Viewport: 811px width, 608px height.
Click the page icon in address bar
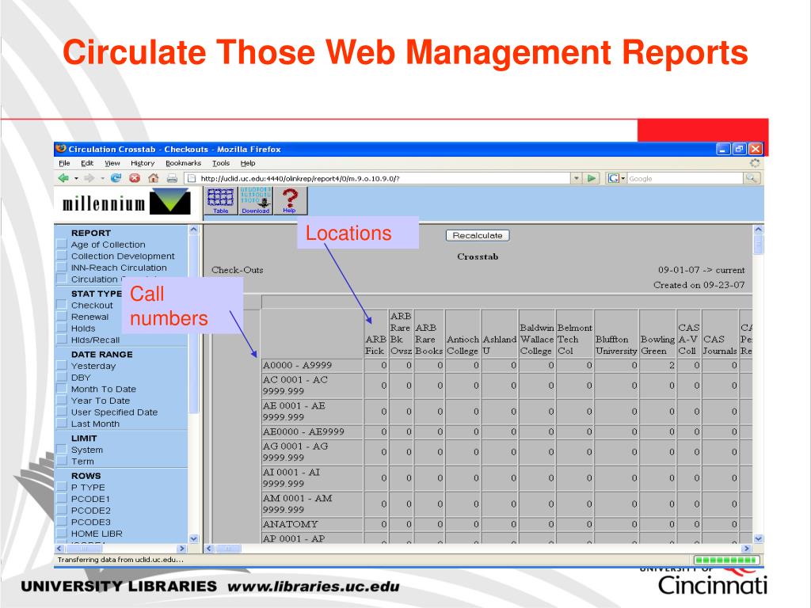point(192,178)
